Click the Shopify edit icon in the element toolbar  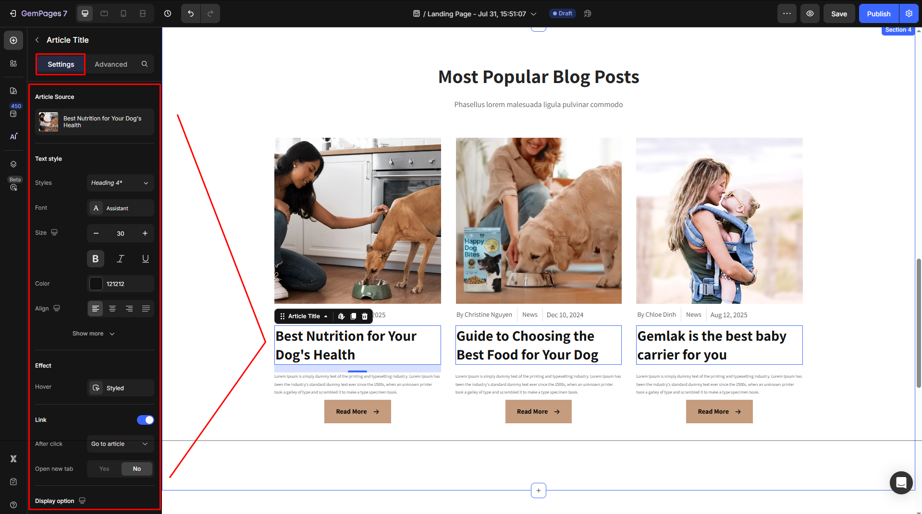click(341, 316)
